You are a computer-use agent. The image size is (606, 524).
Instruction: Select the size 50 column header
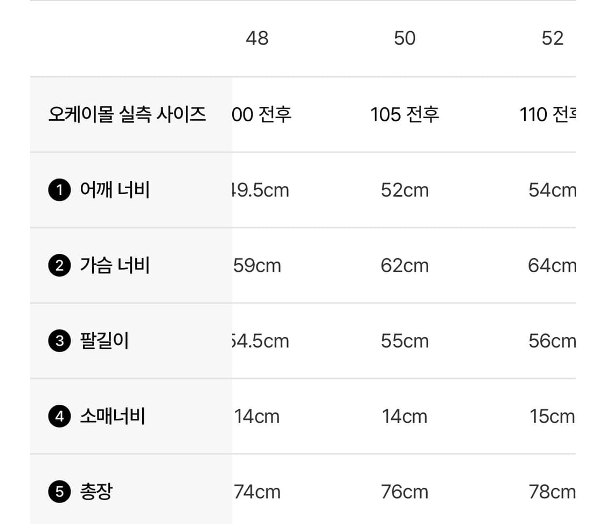click(x=405, y=38)
